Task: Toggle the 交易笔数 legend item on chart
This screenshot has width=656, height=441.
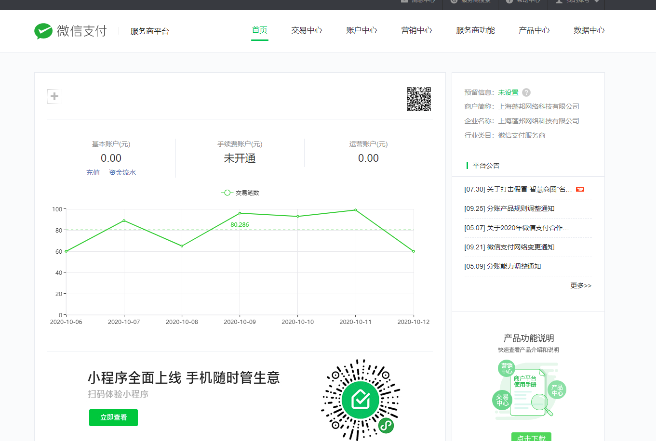Action: pos(240,193)
